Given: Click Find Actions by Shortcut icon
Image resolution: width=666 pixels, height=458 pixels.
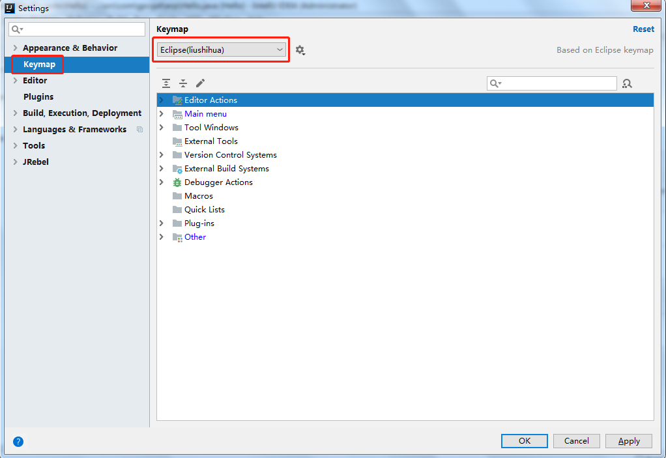Looking at the screenshot, I should click(627, 83).
